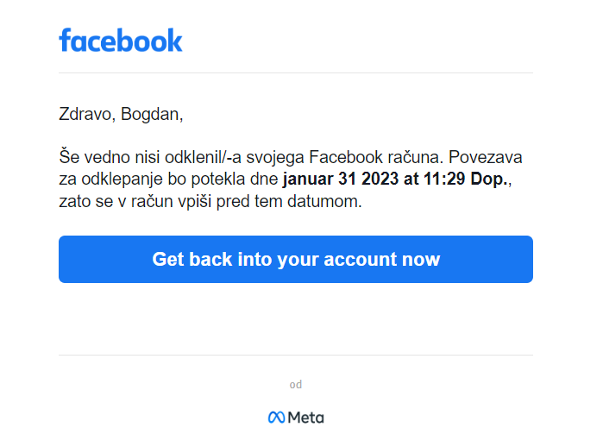This screenshot has width=603, height=447.
Task: Click the phrase 'zato se v račun vpiši'
Action: click(135, 202)
